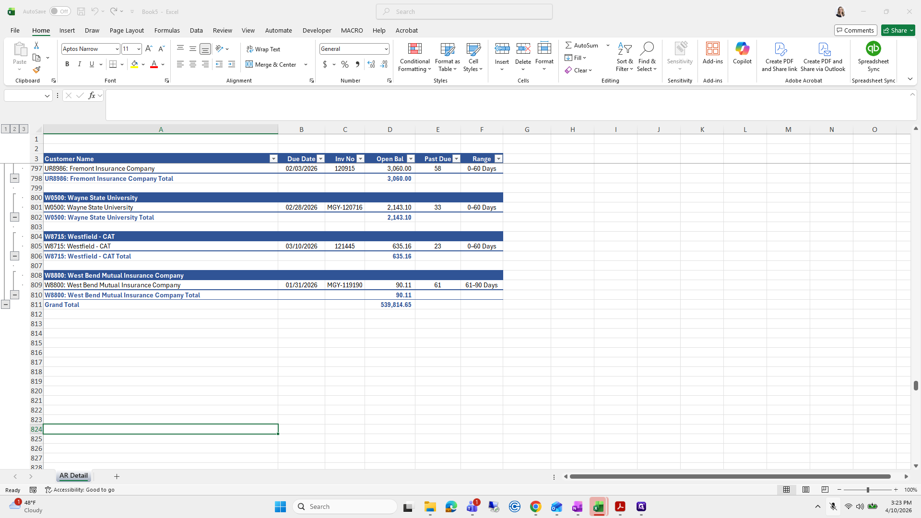This screenshot has width=921, height=518.
Task: Switch to Page Break Preview view
Action: [825, 490]
